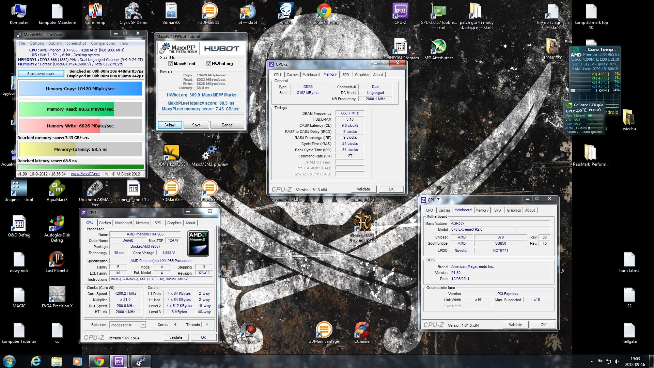Image resolution: width=654 pixels, height=368 pixels.
Task: Select About tab in Memory CPU-Z window
Action: [x=378, y=75]
